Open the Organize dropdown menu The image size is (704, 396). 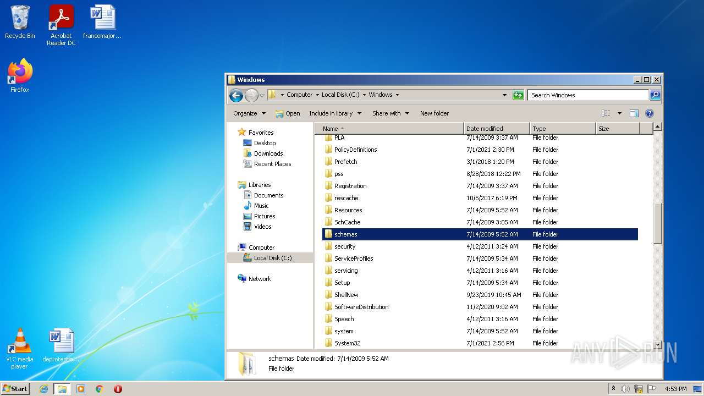coord(249,113)
